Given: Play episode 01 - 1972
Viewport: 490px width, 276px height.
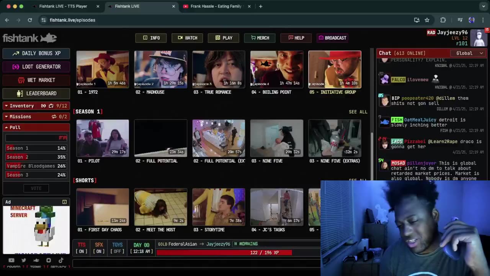Looking at the screenshot, I should pyautogui.click(x=103, y=69).
